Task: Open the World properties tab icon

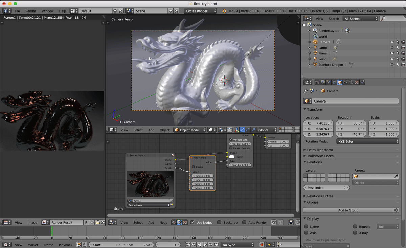Action: coord(334,82)
